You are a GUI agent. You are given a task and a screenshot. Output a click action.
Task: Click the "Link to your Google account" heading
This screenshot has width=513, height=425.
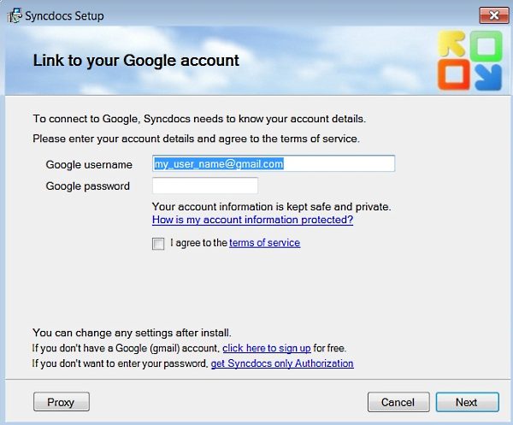coord(136,61)
